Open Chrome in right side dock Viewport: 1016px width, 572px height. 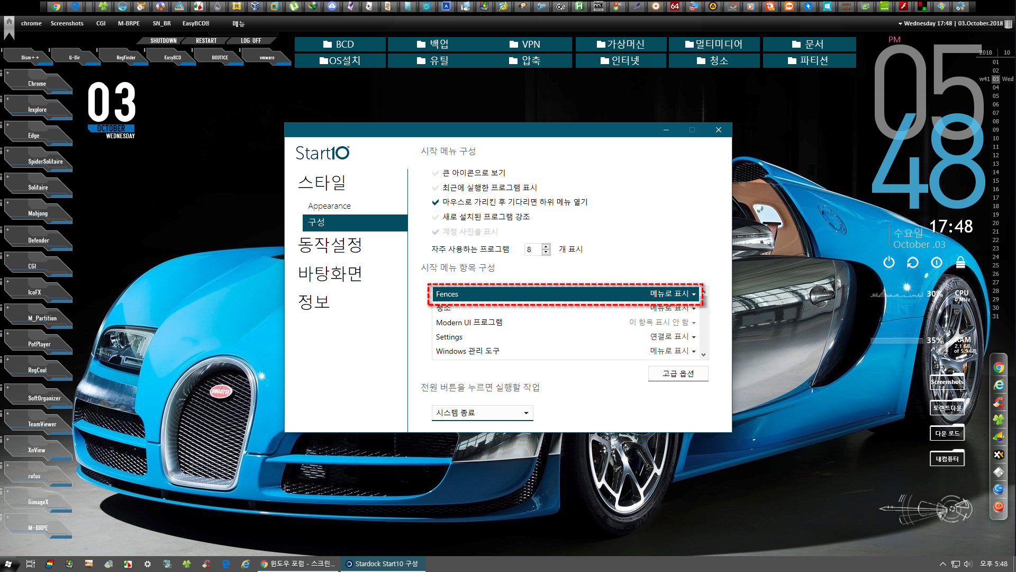coord(999,368)
